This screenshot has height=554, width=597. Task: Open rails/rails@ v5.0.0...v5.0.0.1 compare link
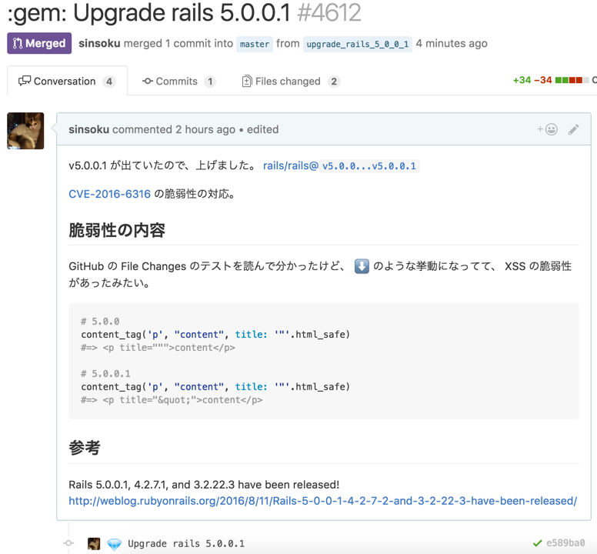341,166
